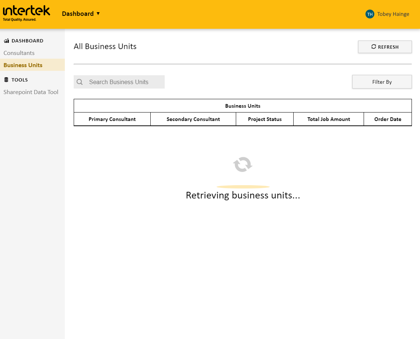Click the Business Units table title
This screenshot has height=339, width=420.
pos(243,106)
